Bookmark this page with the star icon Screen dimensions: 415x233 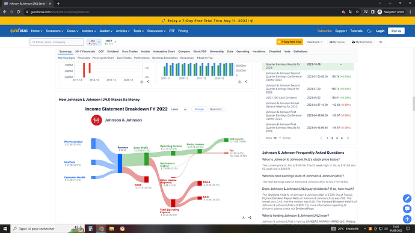click(357, 12)
